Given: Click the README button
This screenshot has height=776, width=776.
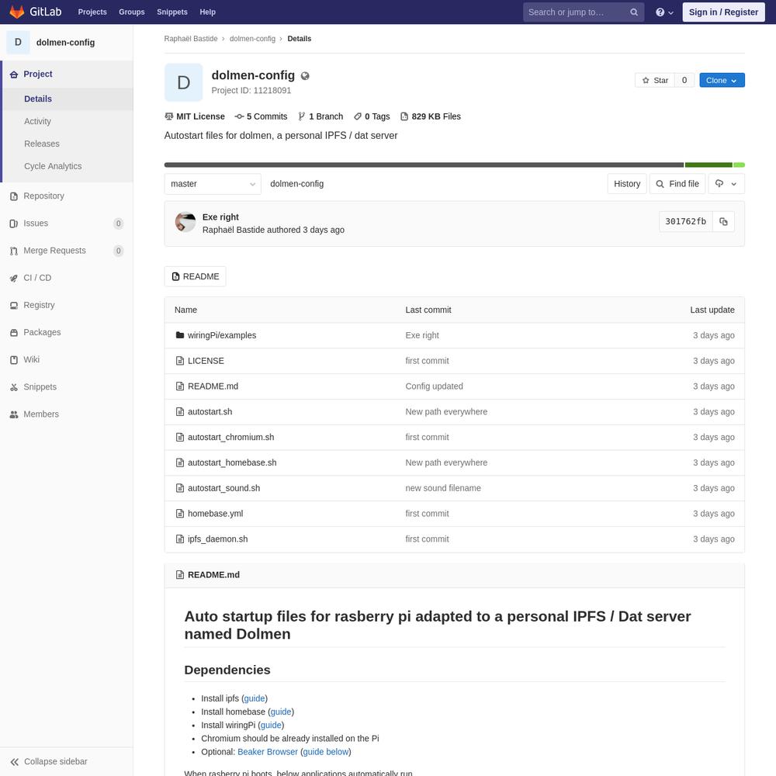Looking at the screenshot, I should tap(195, 277).
